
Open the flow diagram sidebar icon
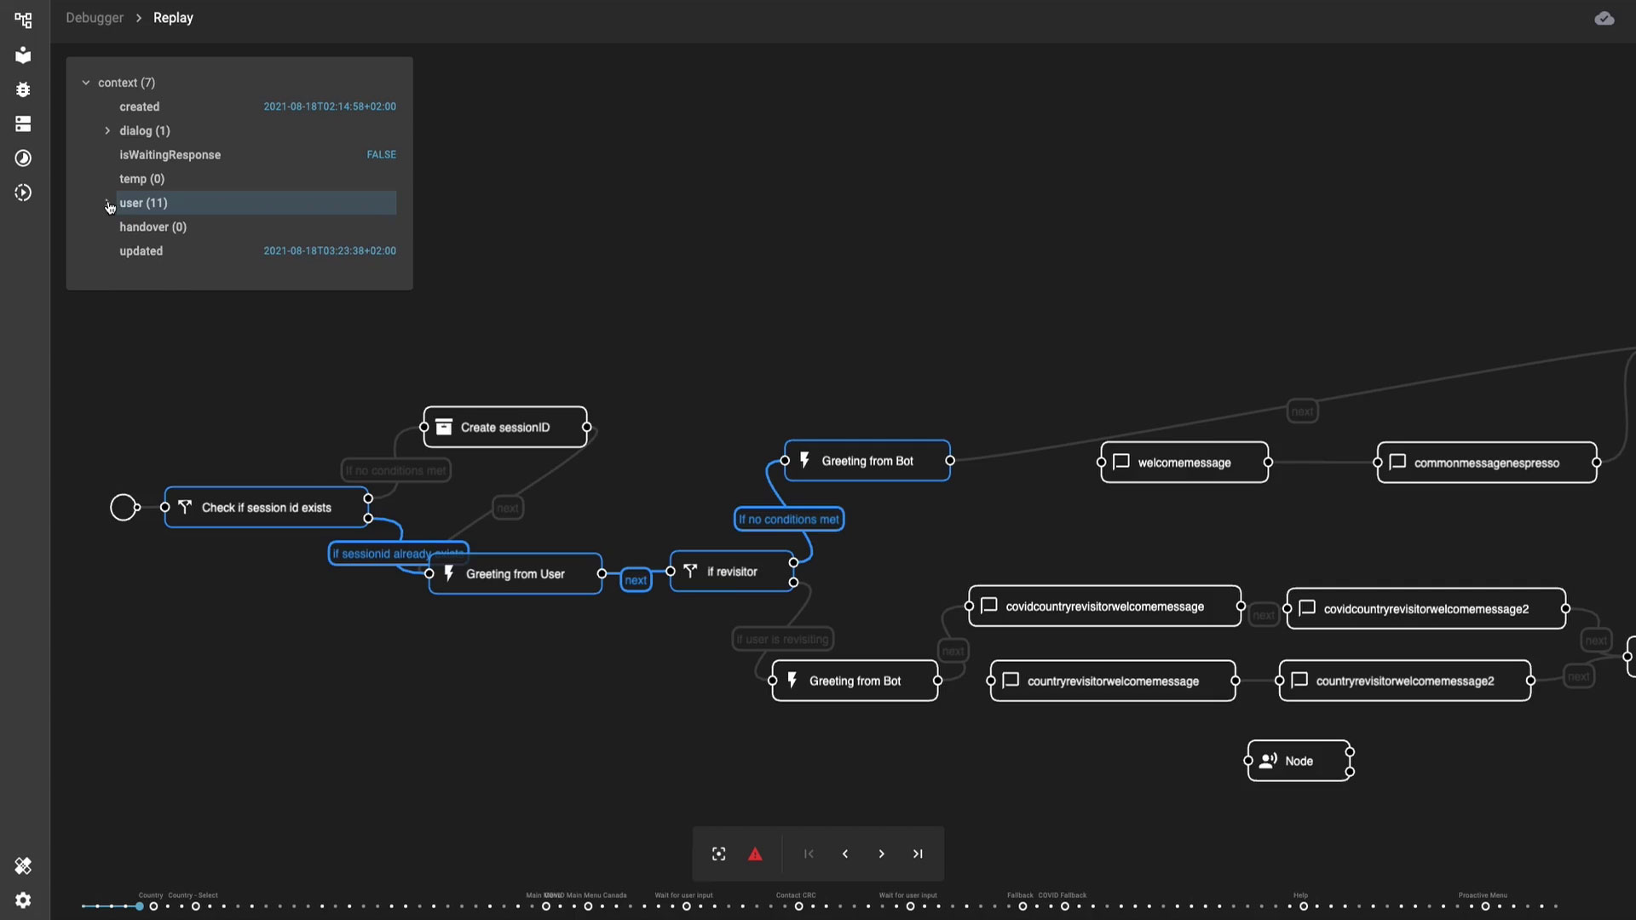coord(23,20)
